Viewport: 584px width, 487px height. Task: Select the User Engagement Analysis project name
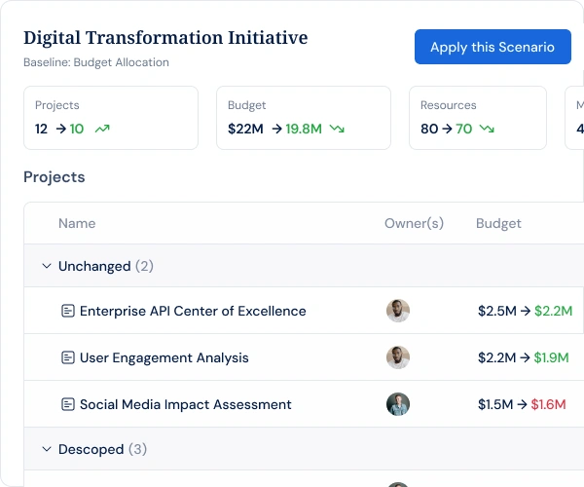tap(164, 357)
